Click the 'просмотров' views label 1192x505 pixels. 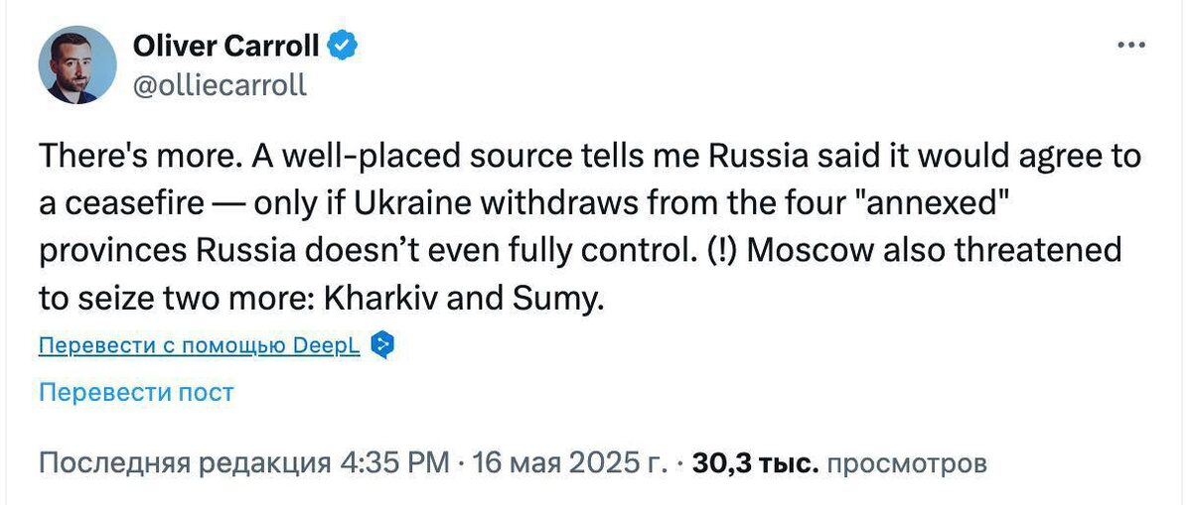907,463
